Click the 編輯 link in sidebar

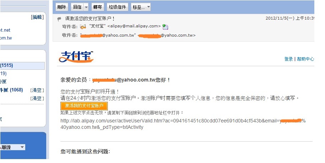coord(37,17)
